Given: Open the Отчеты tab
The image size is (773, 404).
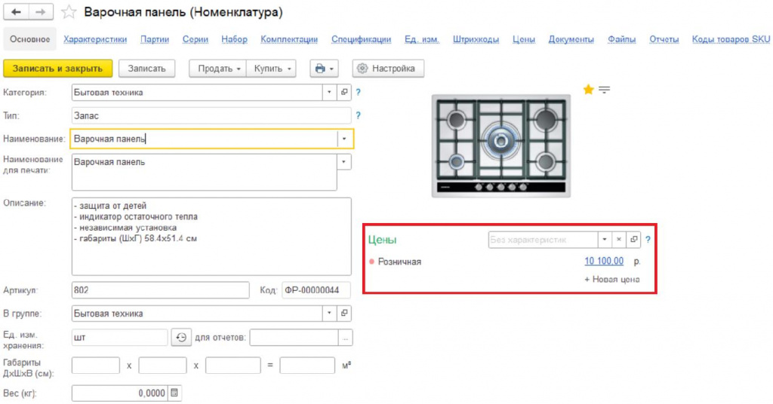Looking at the screenshot, I should click(x=664, y=39).
